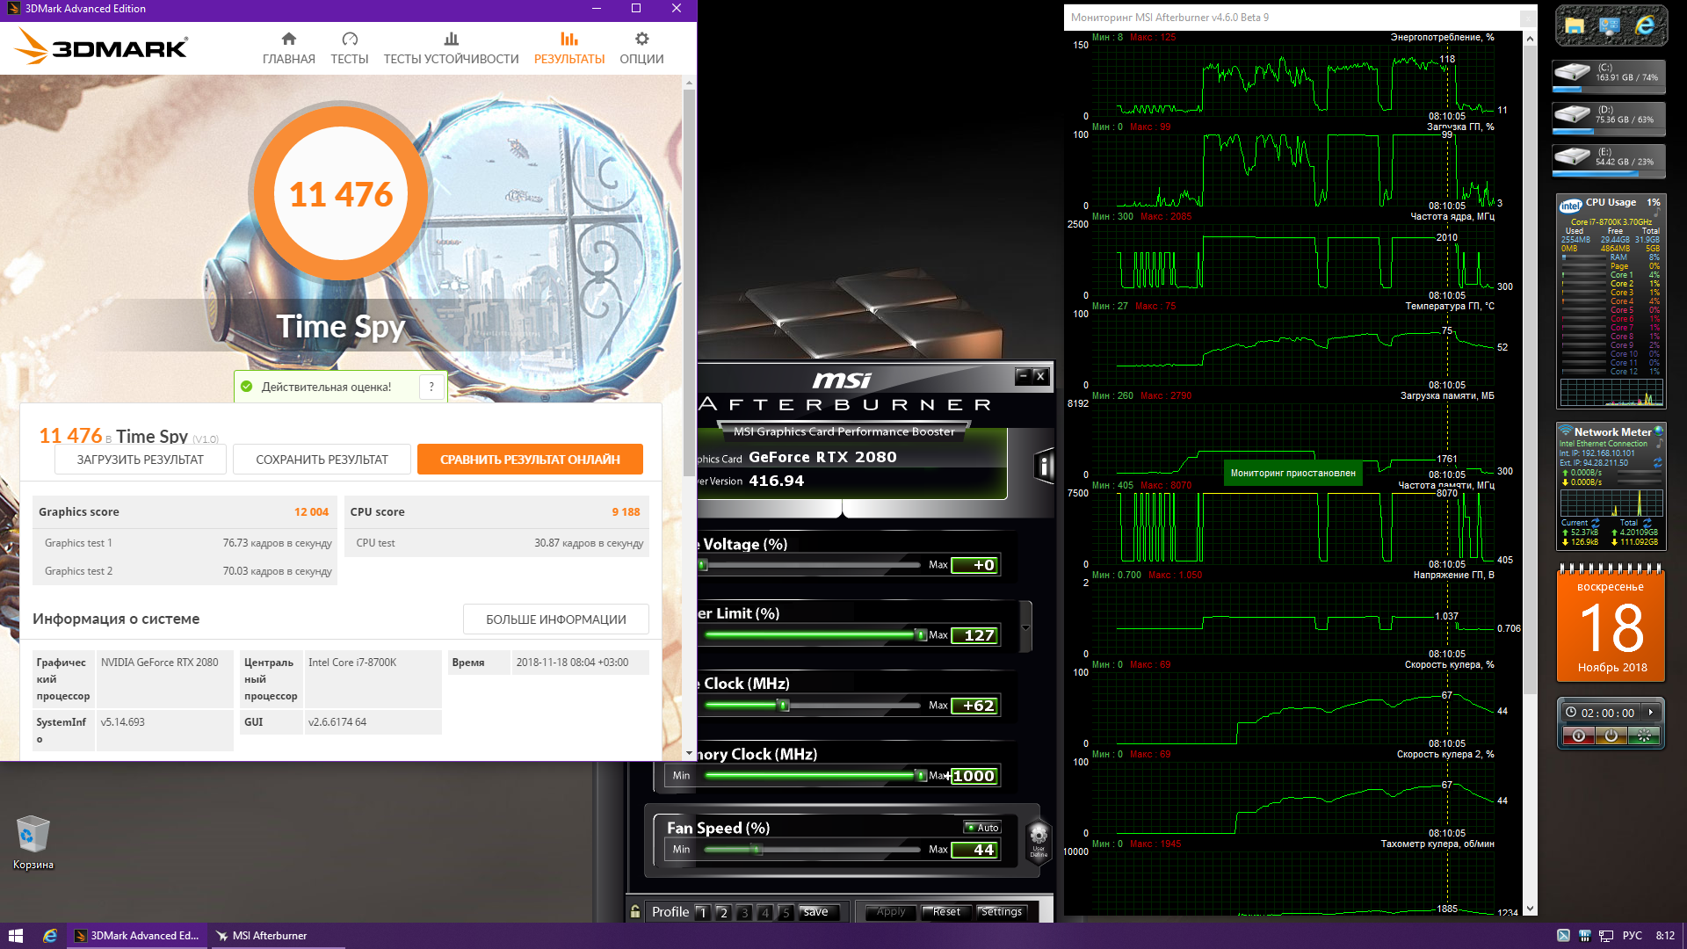Open the ОПЦИИ tab in 3DMark

pyautogui.click(x=641, y=48)
